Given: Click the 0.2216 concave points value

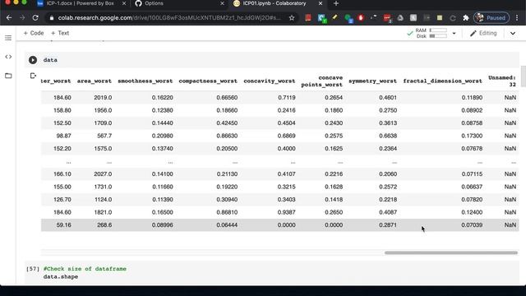Looking at the screenshot, I should pyautogui.click(x=334, y=174).
